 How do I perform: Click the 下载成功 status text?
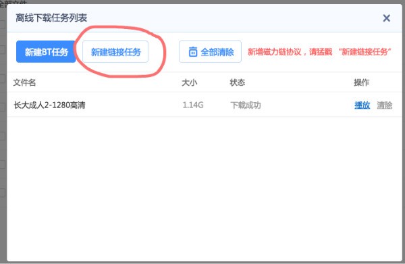(246, 105)
